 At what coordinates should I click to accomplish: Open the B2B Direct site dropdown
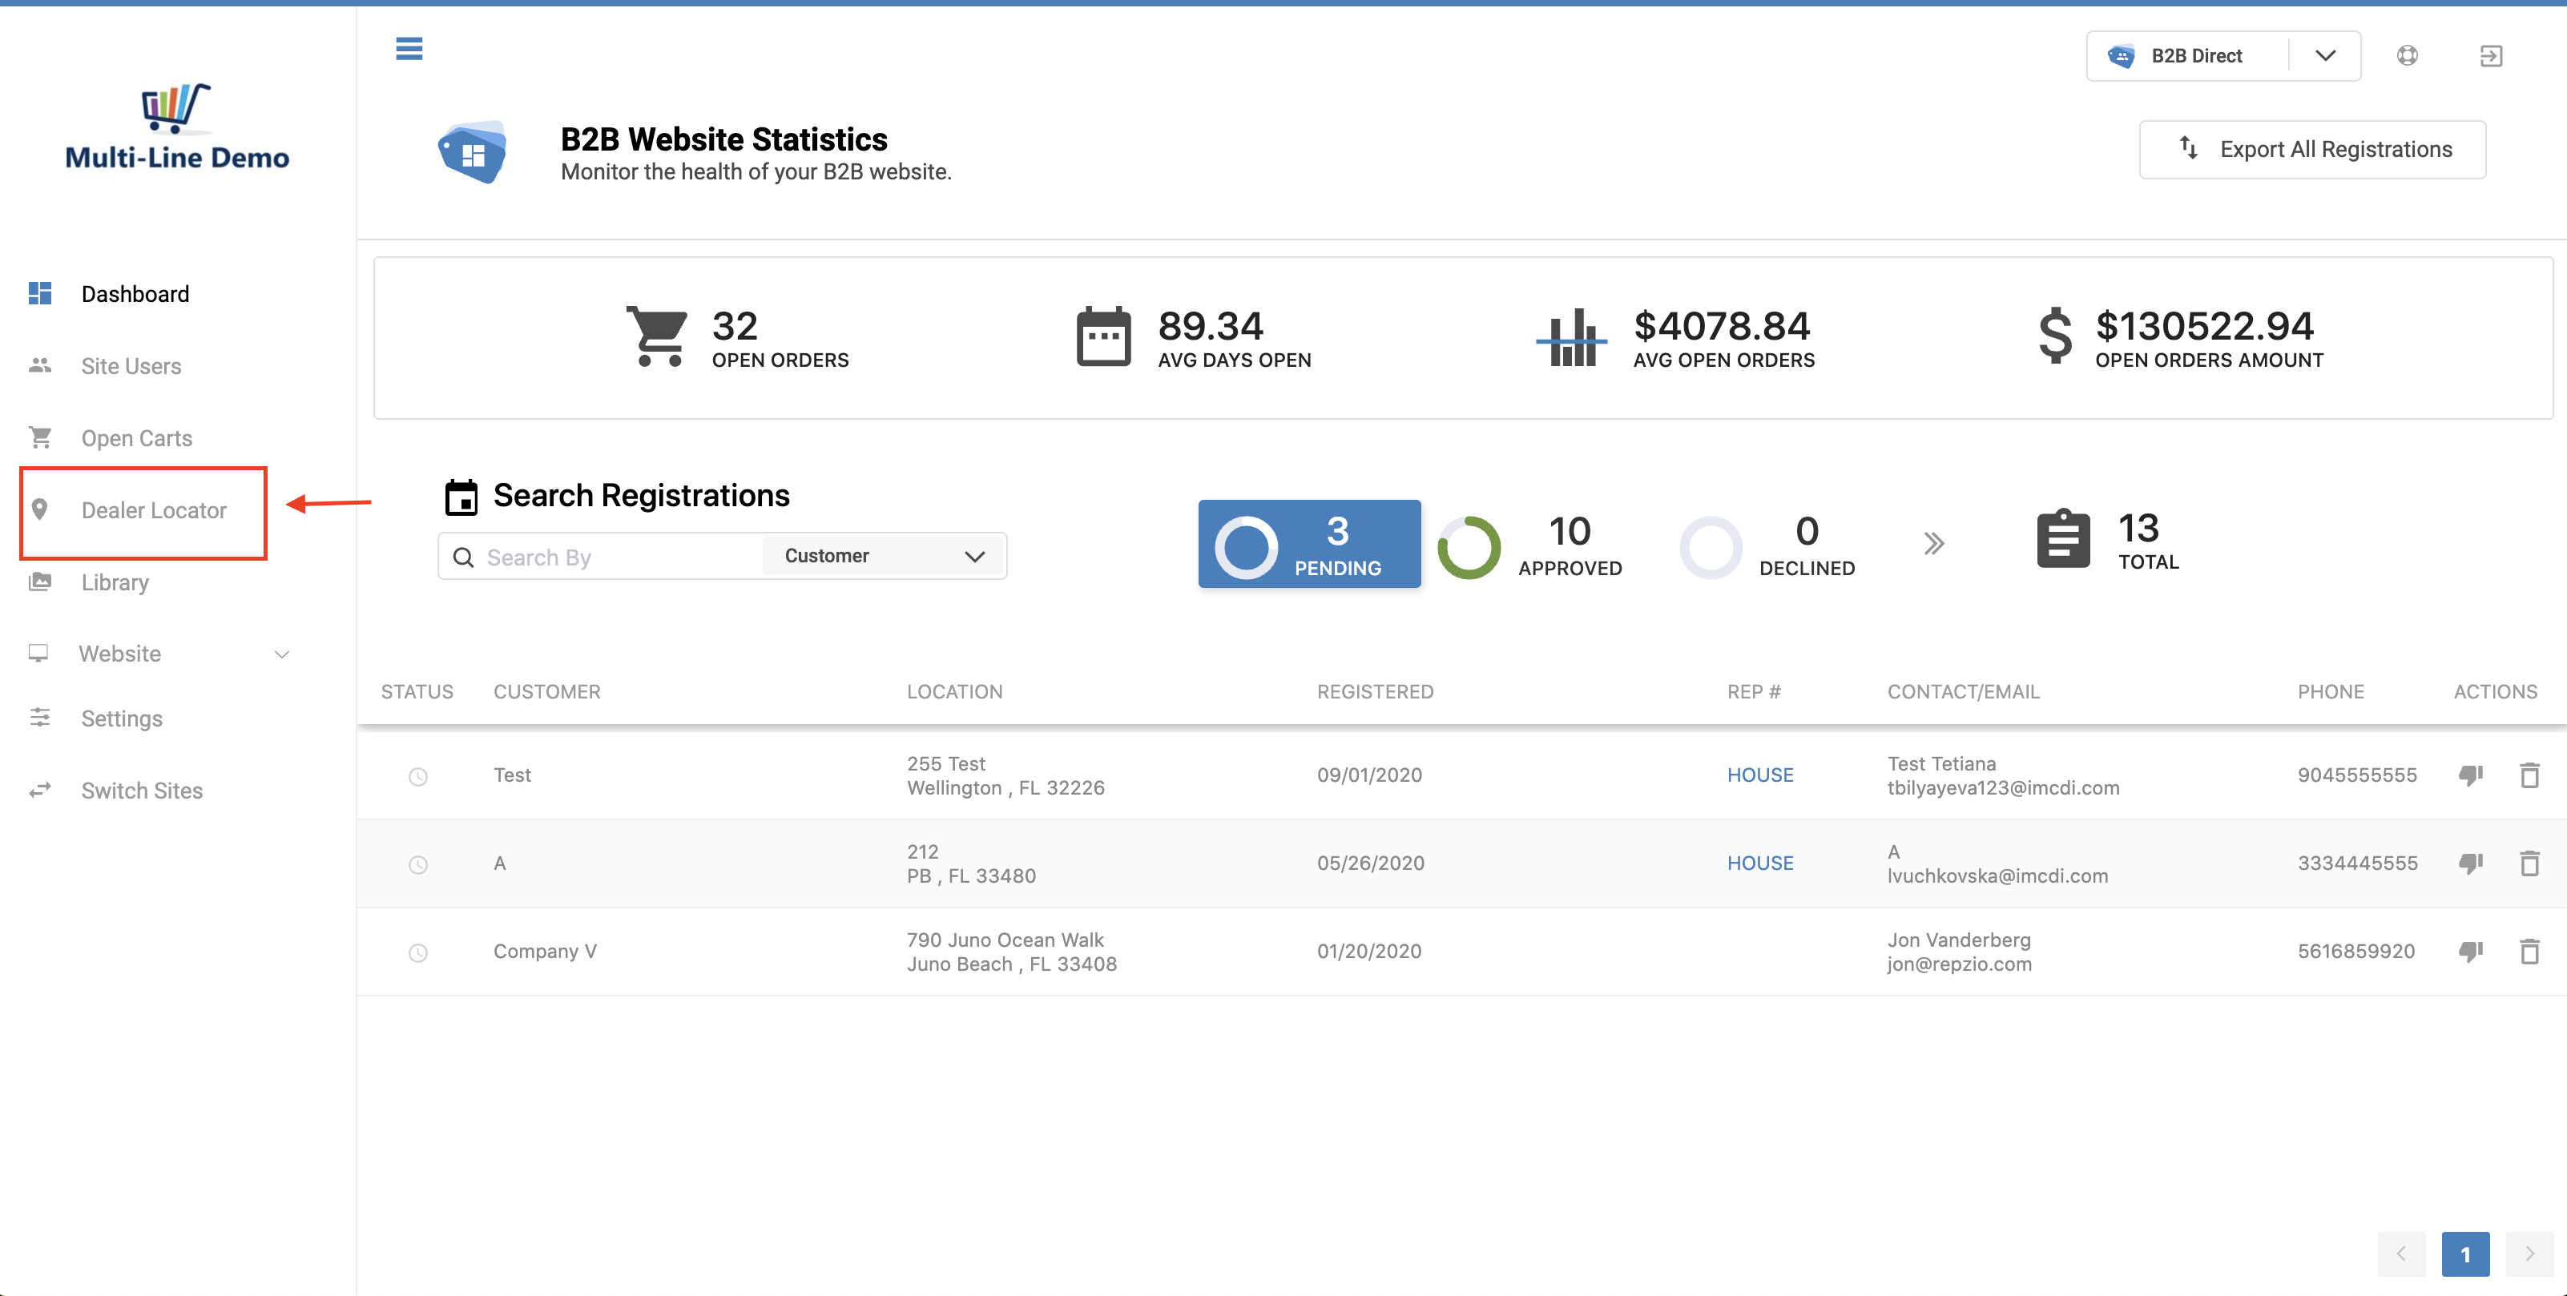[2222, 56]
